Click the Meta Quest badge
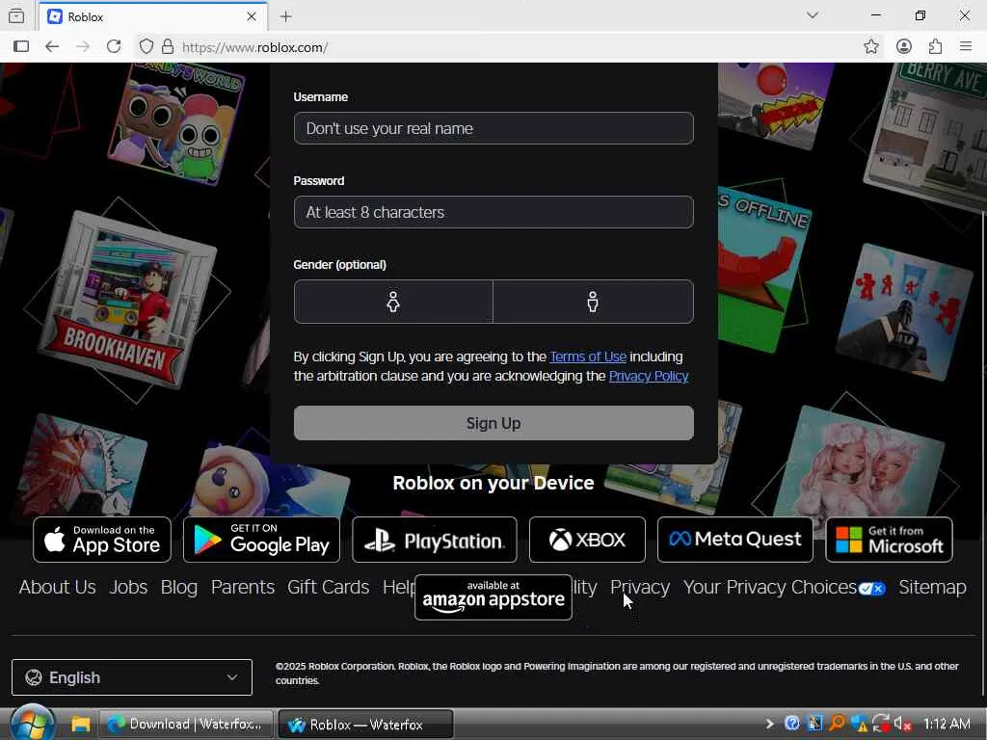Screen dimensions: 987x740 (735, 540)
